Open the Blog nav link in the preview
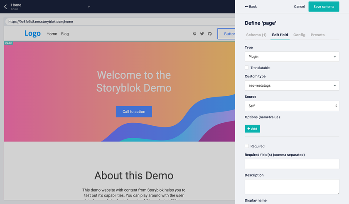This screenshot has width=349, height=204. coord(65,34)
